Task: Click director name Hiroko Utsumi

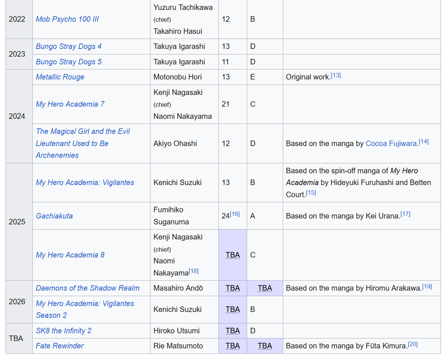Action: pyautogui.click(x=177, y=331)
